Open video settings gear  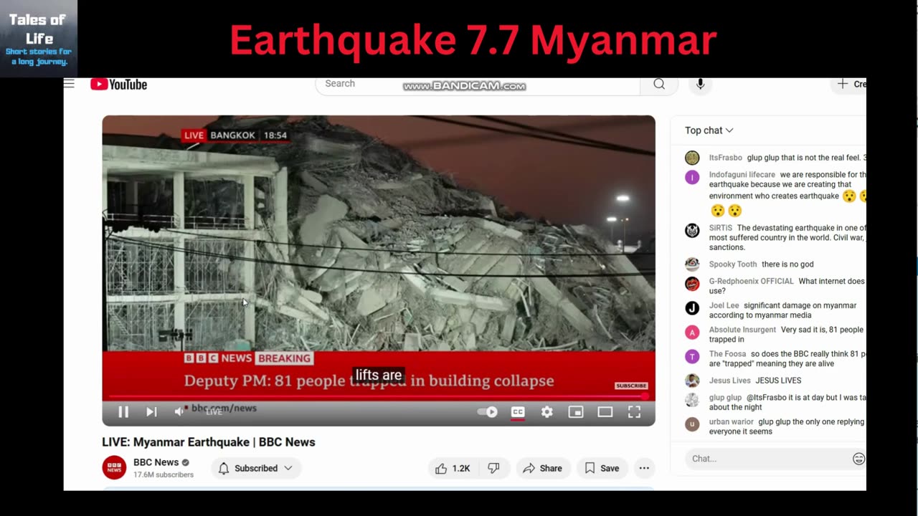click(546, 412)
